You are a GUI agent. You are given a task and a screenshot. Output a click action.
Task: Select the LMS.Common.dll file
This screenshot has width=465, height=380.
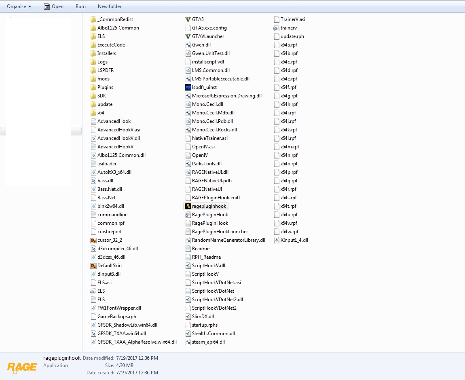click(207, 70)
